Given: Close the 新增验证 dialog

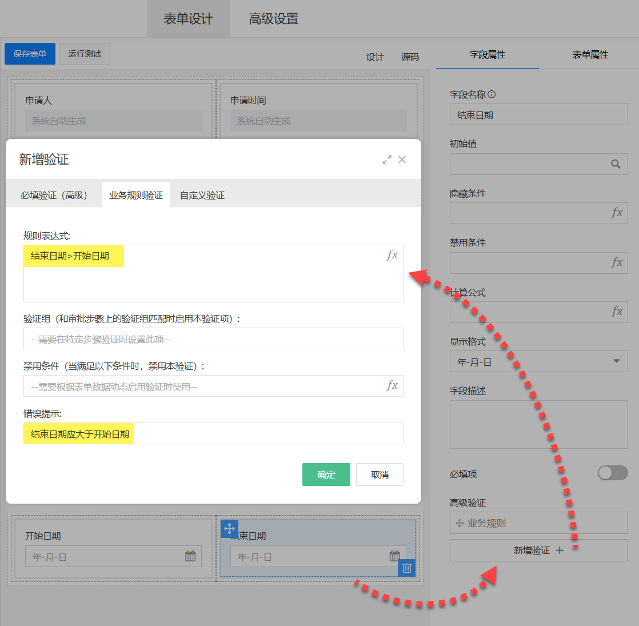Looking at the screenshot, I should [402, 160].
